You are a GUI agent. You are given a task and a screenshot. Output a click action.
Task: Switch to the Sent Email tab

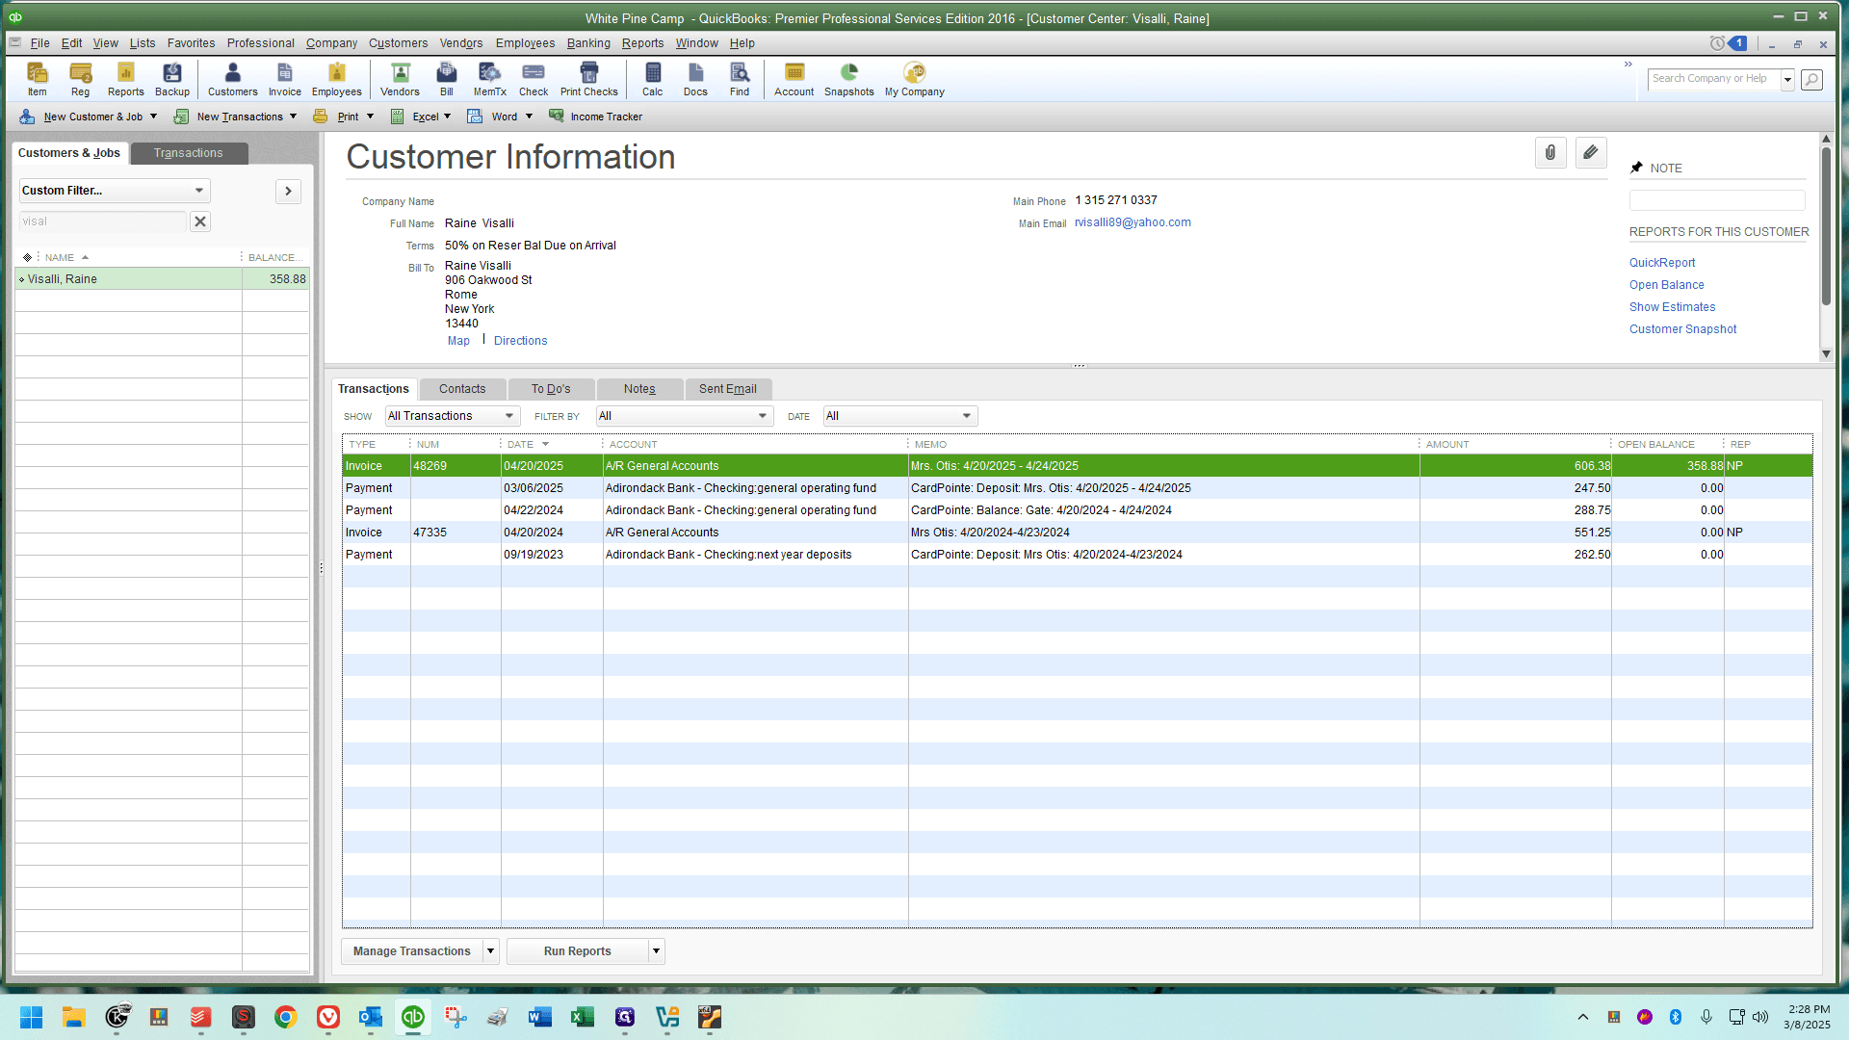coord(728,389)
